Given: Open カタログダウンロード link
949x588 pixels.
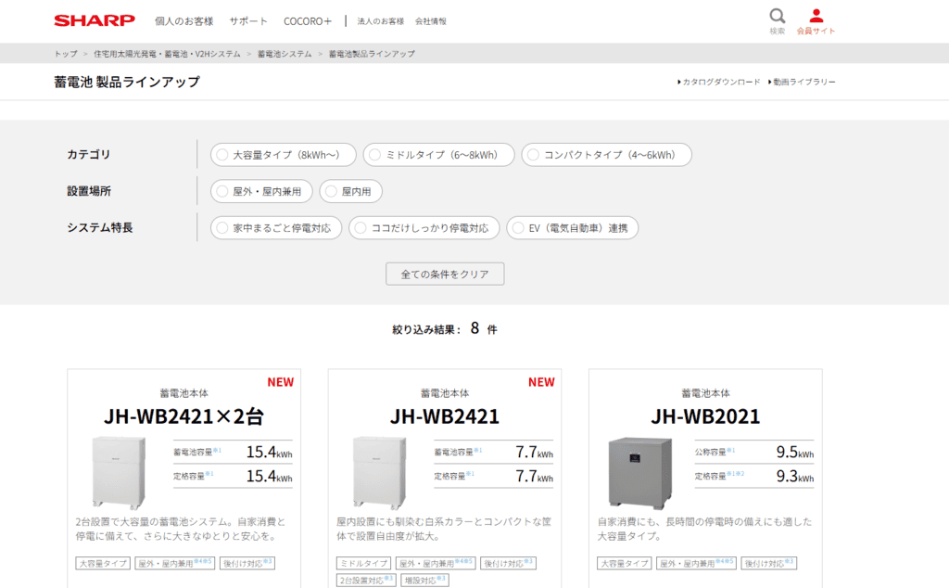Looking at the screenshot, I should tap(720, 83).
